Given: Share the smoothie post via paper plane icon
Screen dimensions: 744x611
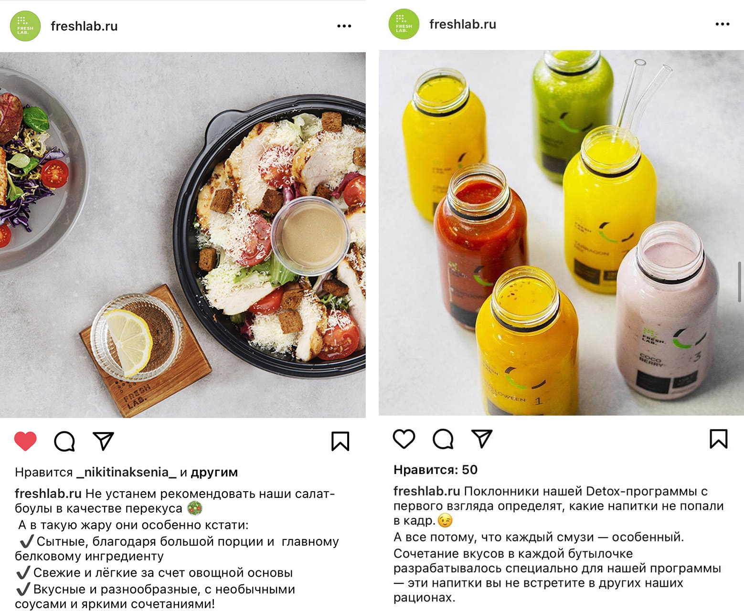Looking at the screenshot, I should tap(482, 439).
